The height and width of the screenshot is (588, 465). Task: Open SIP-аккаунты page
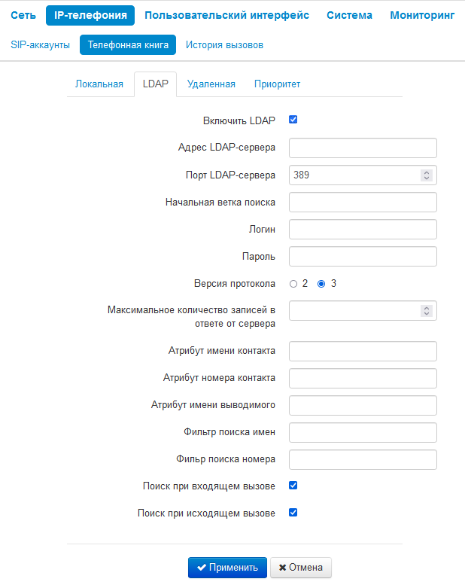coord(41,45)
